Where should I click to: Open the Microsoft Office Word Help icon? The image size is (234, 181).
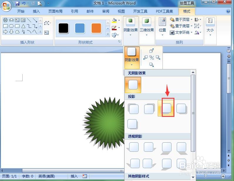pos(228,11)
